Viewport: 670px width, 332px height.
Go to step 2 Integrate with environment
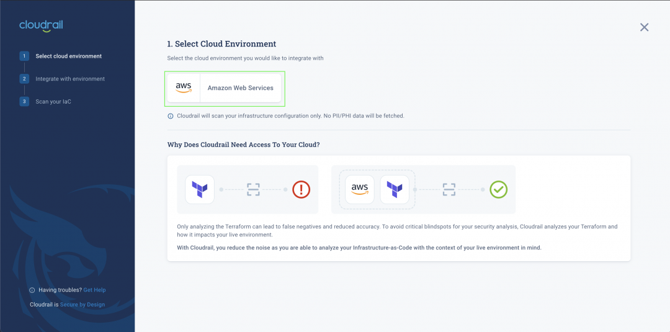pyautogui.click(x=70, y=79)
